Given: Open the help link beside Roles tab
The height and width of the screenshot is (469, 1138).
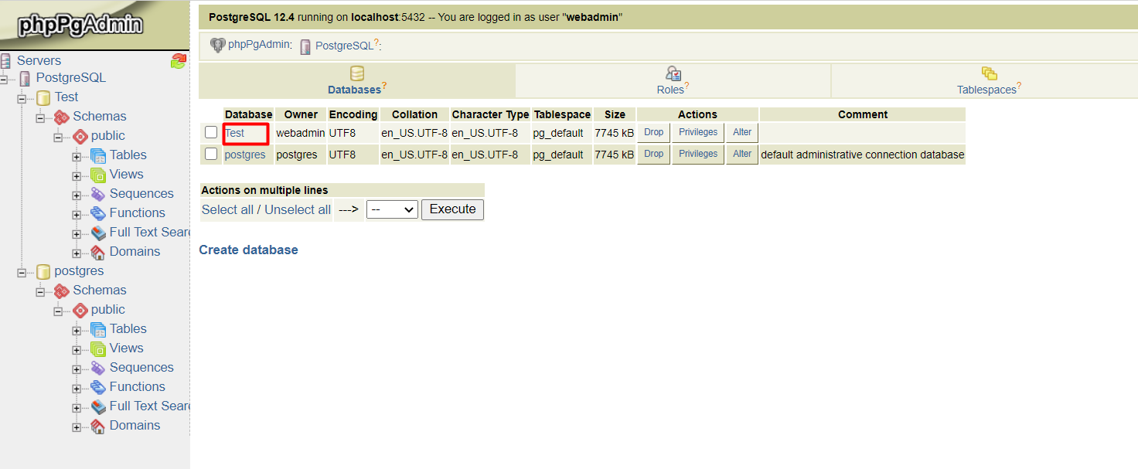Looking at the screenshot, I should point(687,85).
